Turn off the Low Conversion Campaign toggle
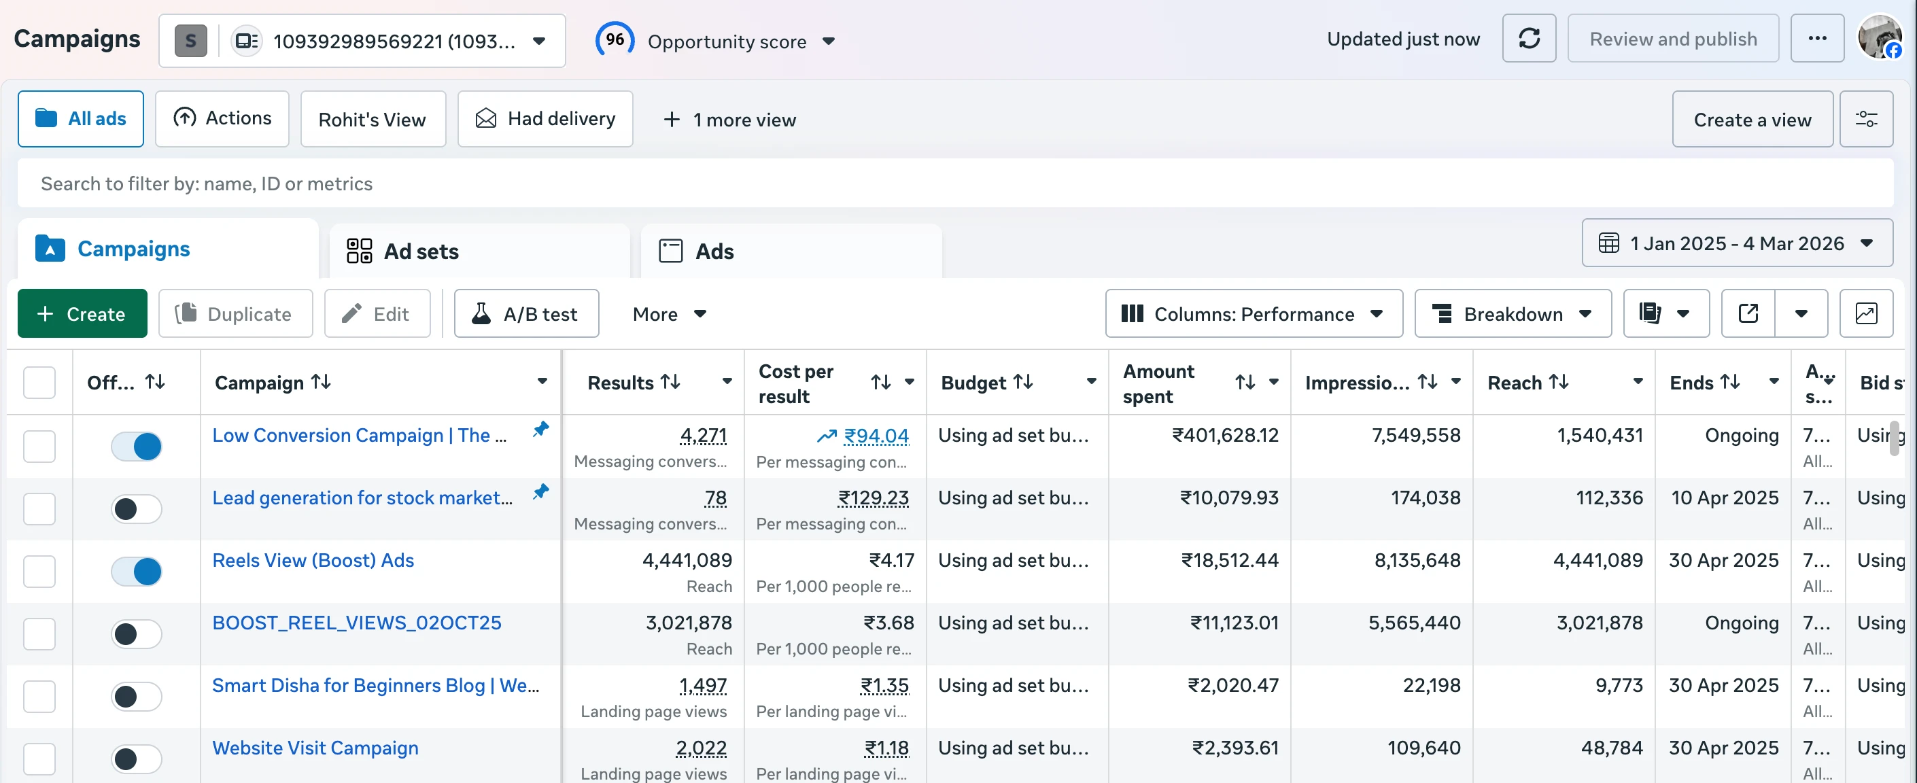The height and width of the screenshot is (783, 1917). point(136,447)
